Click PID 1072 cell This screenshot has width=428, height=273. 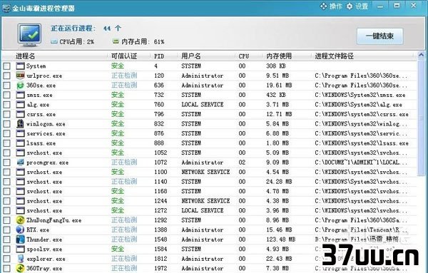tap(160, 163)
